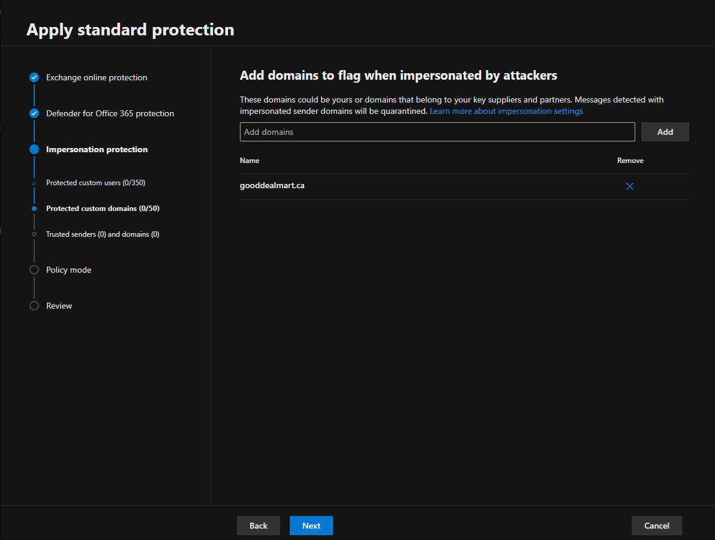
Task: Go to the Review step
Action: 59,306
